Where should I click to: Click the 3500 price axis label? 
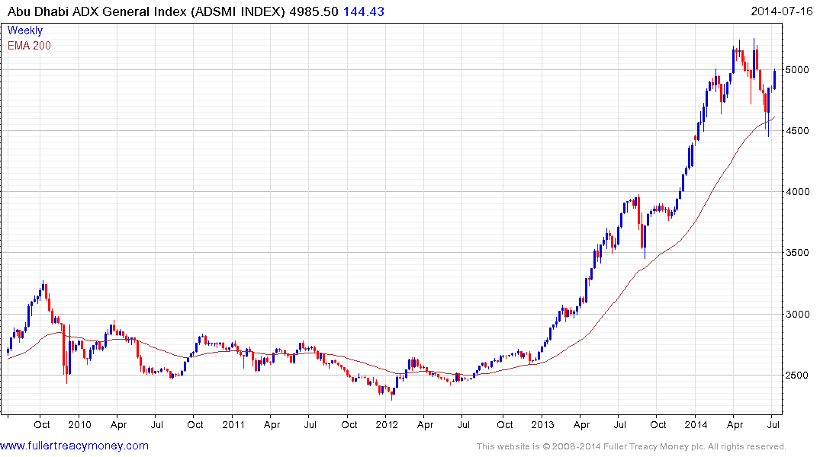797,253
